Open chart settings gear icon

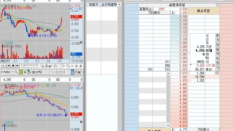coord(46,66)
